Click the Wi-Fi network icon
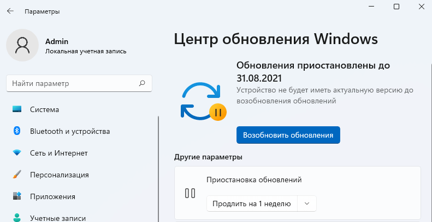 (17, 153)
